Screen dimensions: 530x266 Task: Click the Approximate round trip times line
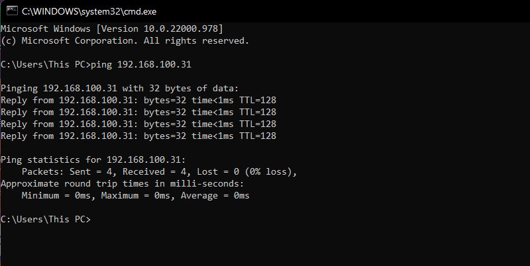[x=123, y=184]
